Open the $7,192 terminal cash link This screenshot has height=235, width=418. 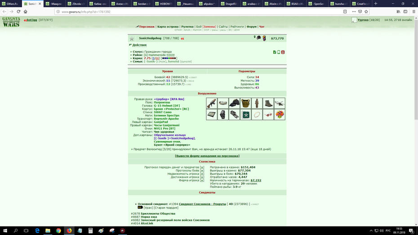coord(256,180)
